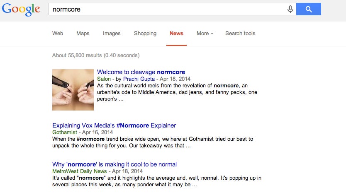346x195 pixels.
Task: Open 'Explaining Vox Media's #Normcore Explainer' headline
Action: pyautogui.click(x=114, y=125)
